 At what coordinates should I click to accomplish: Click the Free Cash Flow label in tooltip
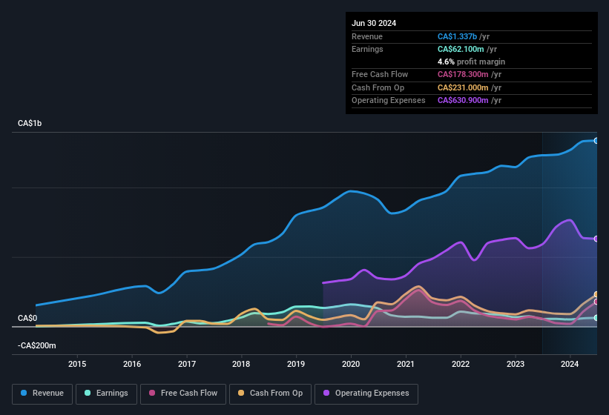point(380,74)
